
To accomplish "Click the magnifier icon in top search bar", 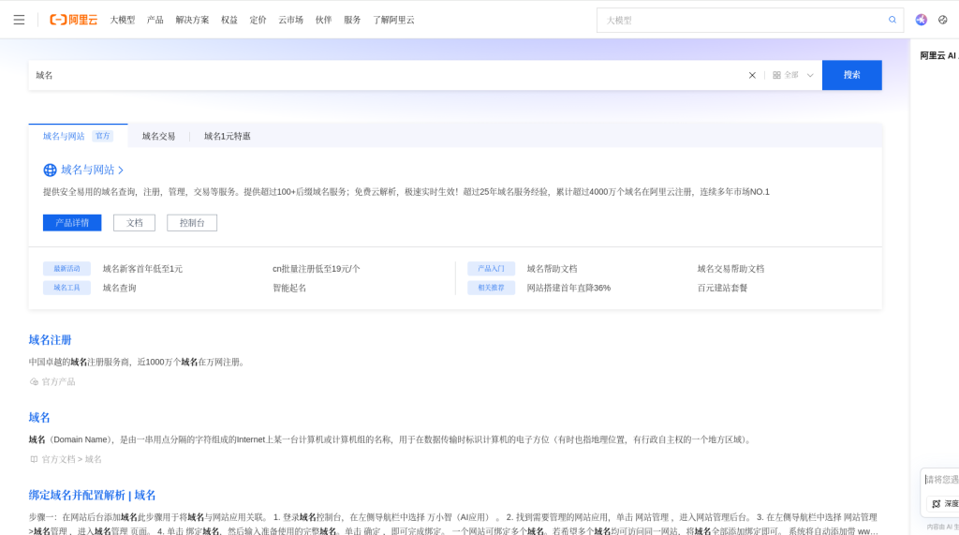I will 892,20.
